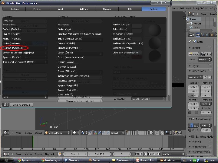Play the animation forward

[x=150, y=154]
